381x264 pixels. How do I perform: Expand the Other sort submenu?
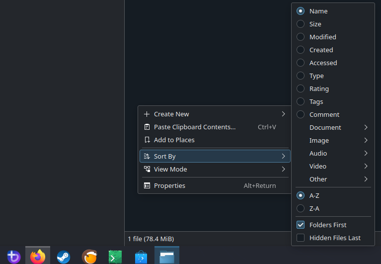(333, 179)
